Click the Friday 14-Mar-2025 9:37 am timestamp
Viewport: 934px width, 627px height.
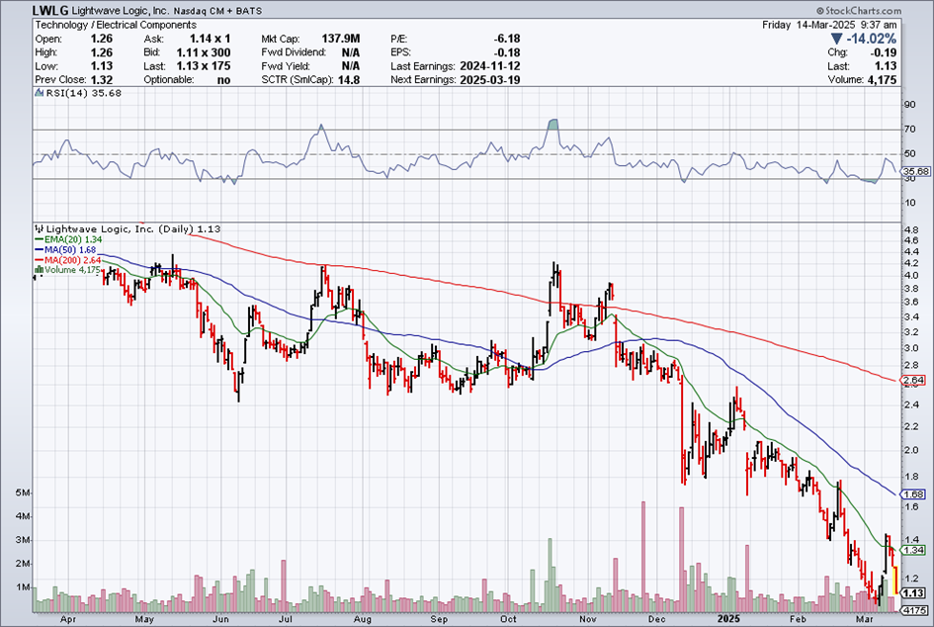point(829,25)
